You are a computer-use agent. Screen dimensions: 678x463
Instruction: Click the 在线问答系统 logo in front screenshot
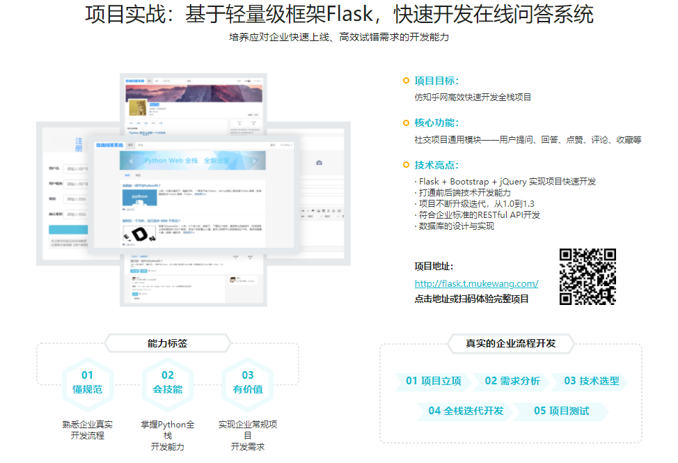click(109, 145)
